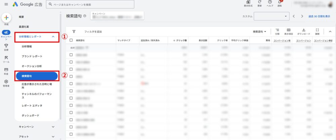Viewport: 336px width, 140px height.
Task: Go to previous date range arrow
Action: 294,16
